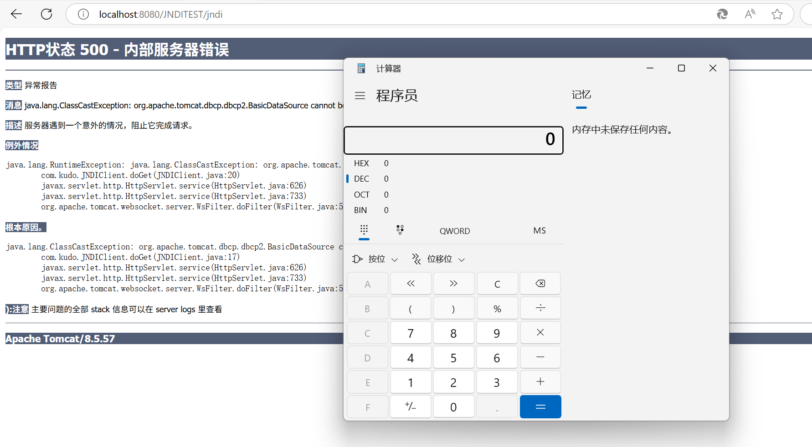This screenshot has height=447, width=812.
Task: Click digit 1 on the keypad
Action: 411,382
